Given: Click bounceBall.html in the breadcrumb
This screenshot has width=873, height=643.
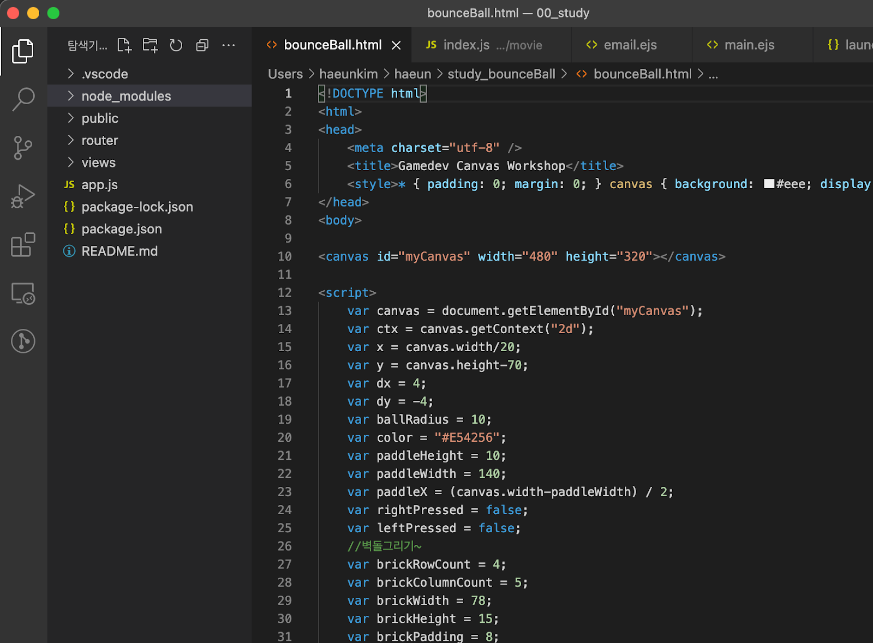Looking at the screenshot, I should point(642,74).
